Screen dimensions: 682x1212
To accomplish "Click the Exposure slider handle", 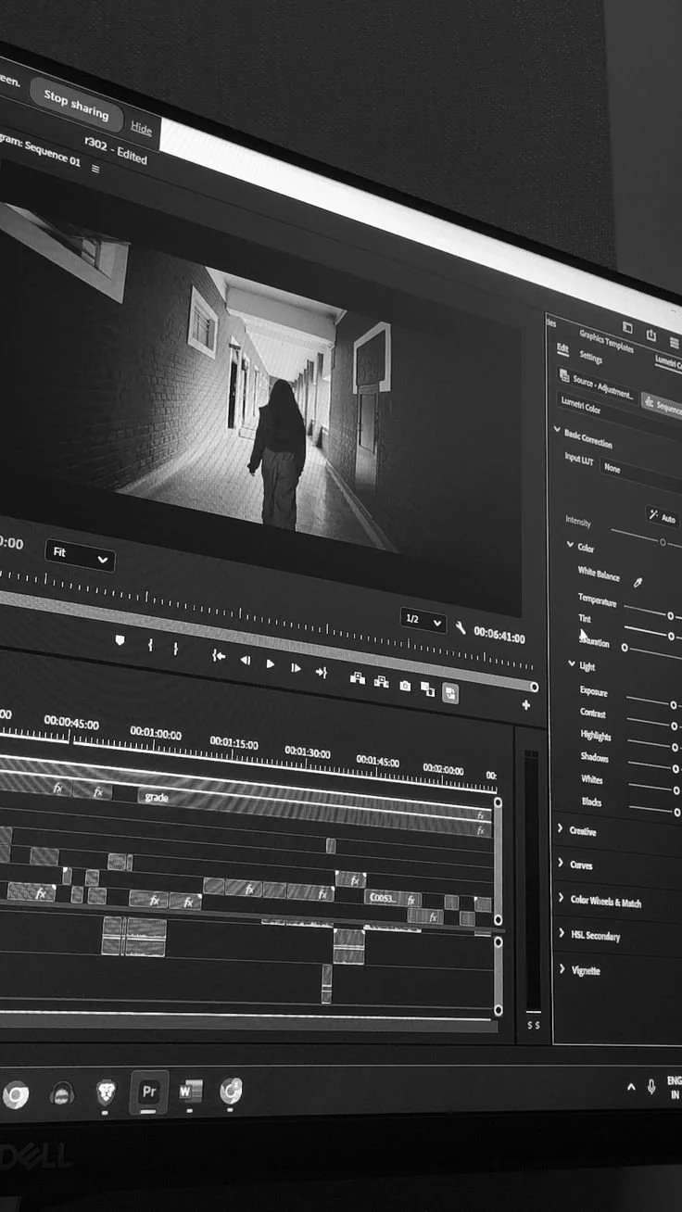I will 674,705.
